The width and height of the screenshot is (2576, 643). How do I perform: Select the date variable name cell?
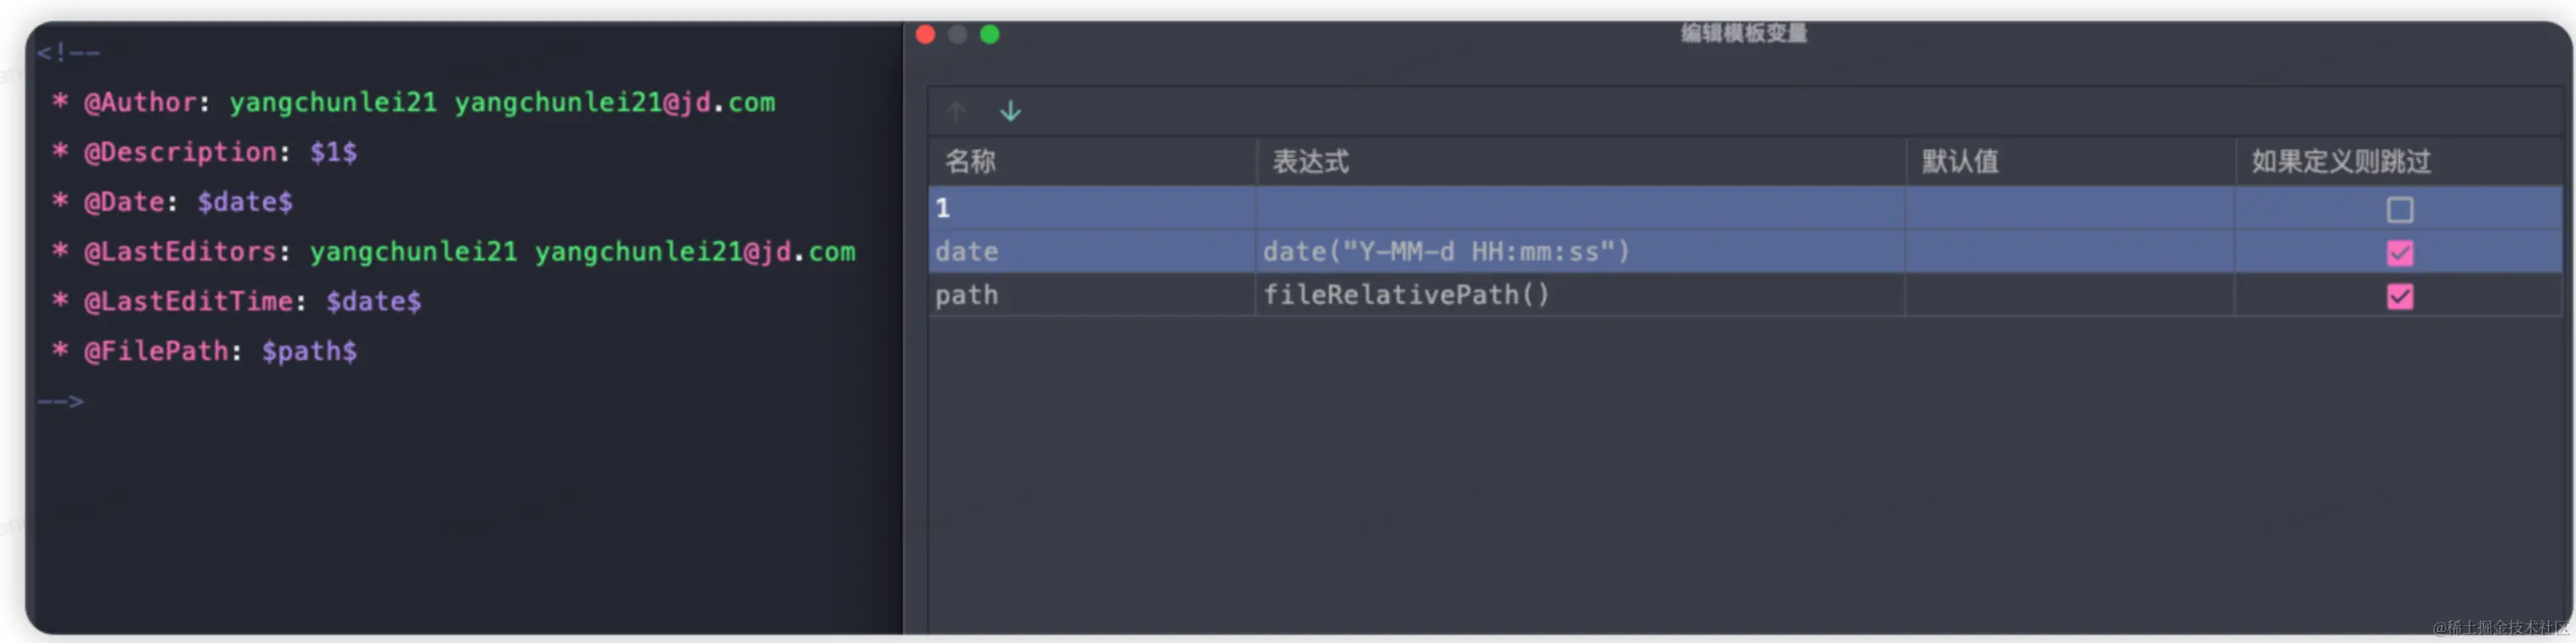[x=967, y=252]
